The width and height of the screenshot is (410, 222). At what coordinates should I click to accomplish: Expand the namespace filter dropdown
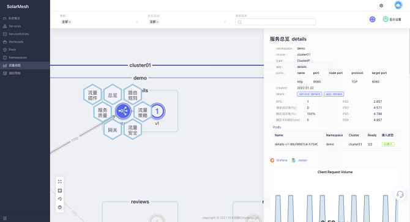click(x=225, y=21)
